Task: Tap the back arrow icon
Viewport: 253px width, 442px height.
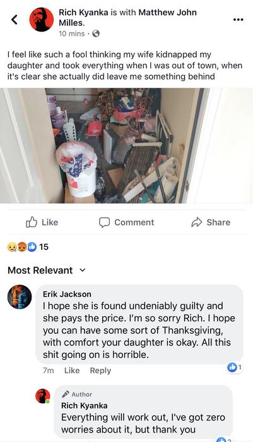Action: 15,20
